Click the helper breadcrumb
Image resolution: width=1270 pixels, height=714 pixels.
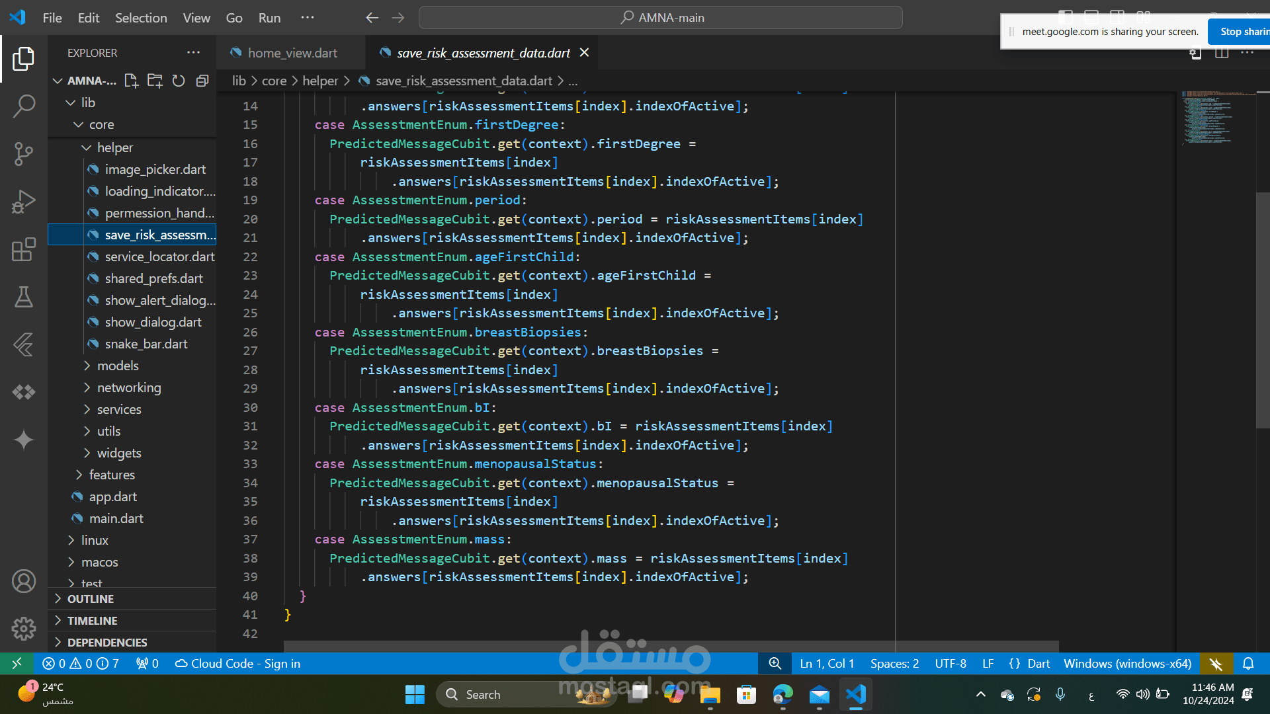(320, 81)
